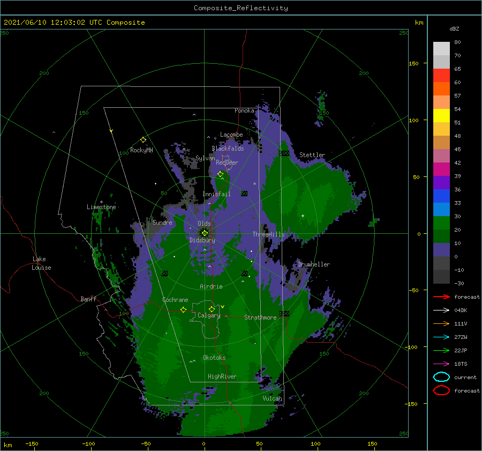482x451 pixels.
Task: Click the Strathmore label
Action: pos(260,317)
